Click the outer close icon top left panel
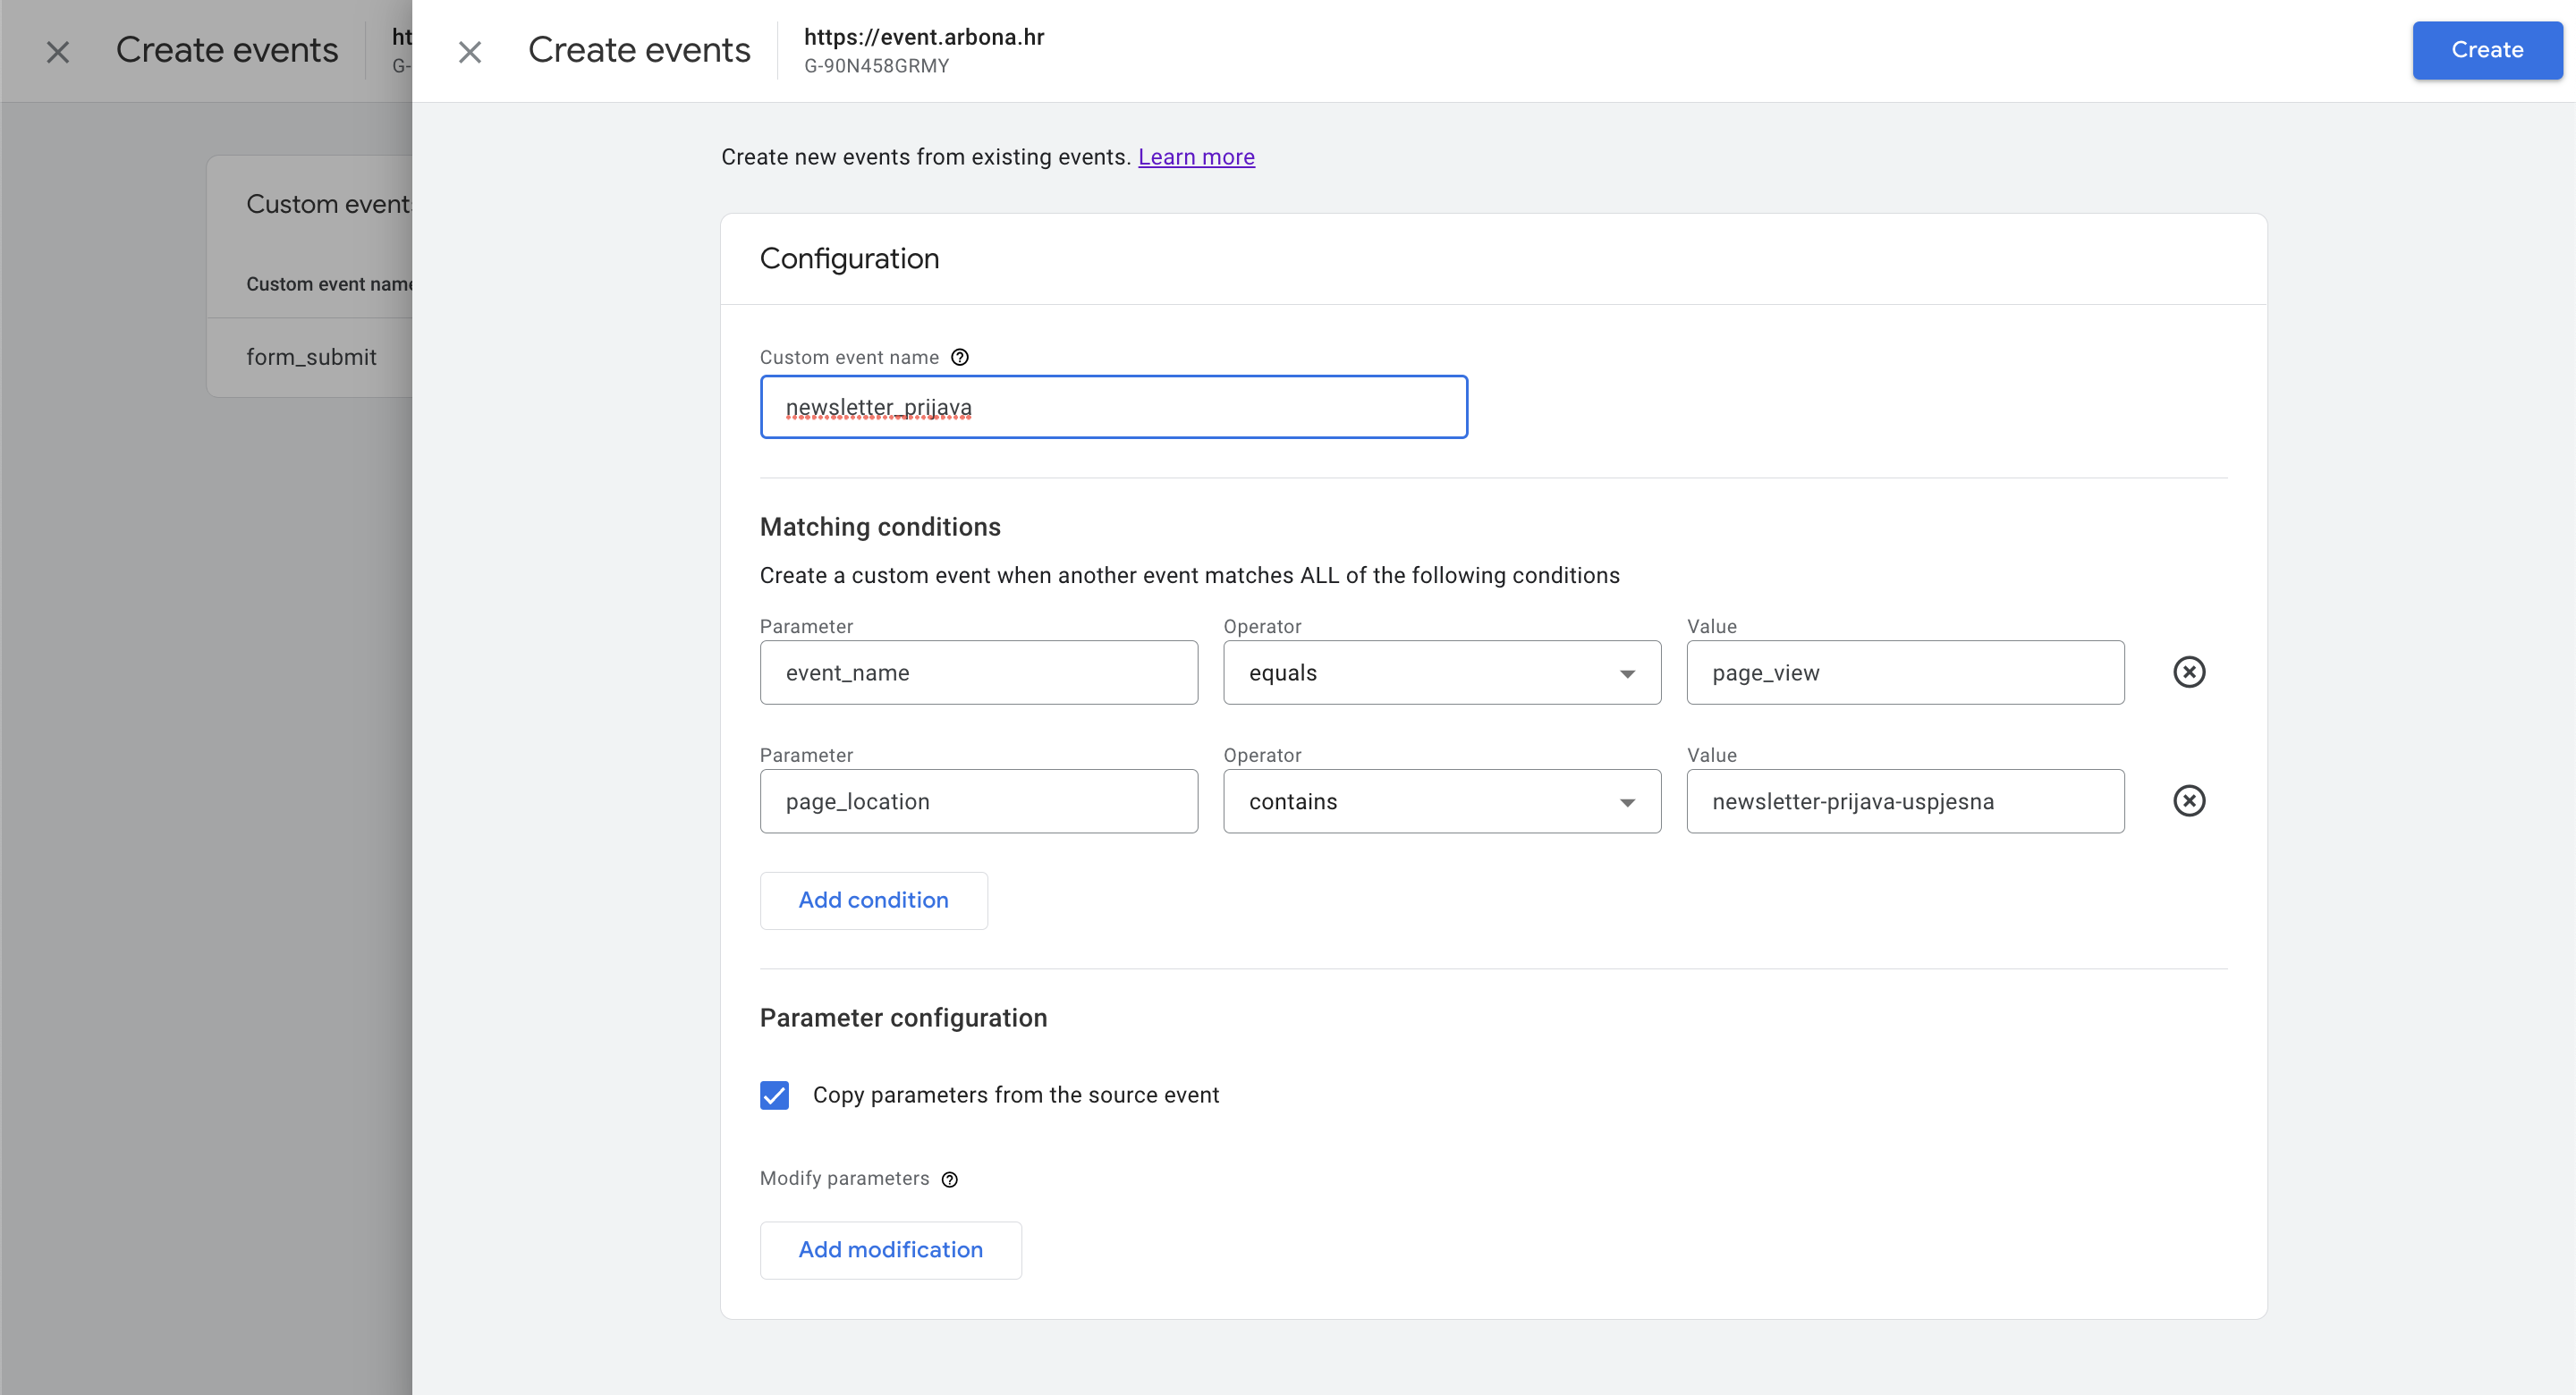2576x1395 pixels. (x=58, y=50)
